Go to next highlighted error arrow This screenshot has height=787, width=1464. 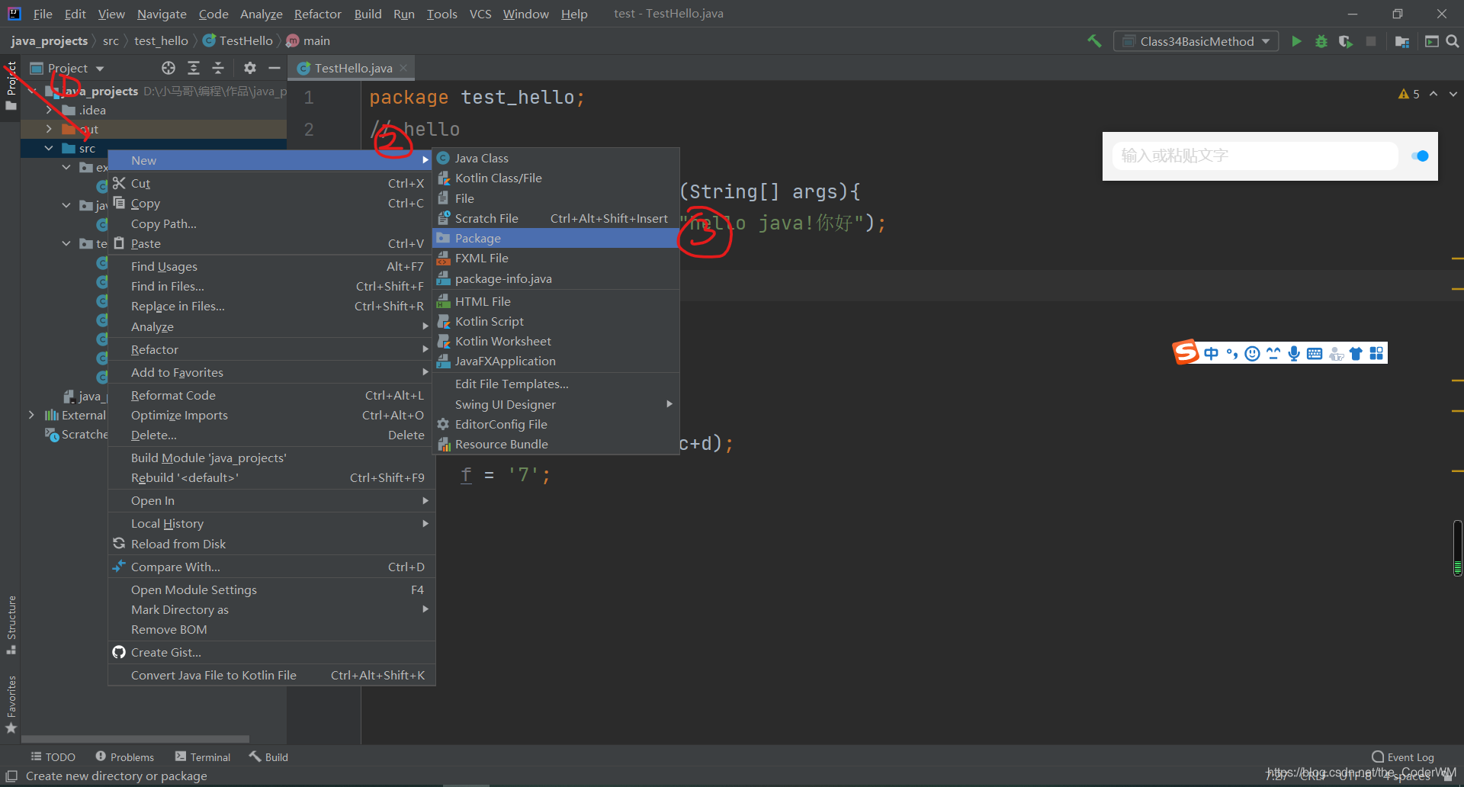pyautogui.click(x=1453, y=94)
